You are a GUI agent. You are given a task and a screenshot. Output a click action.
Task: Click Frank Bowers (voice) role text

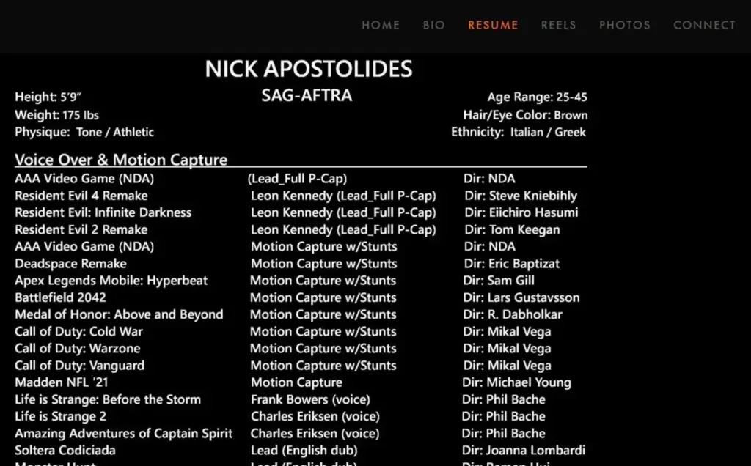(x=310, y=399)
